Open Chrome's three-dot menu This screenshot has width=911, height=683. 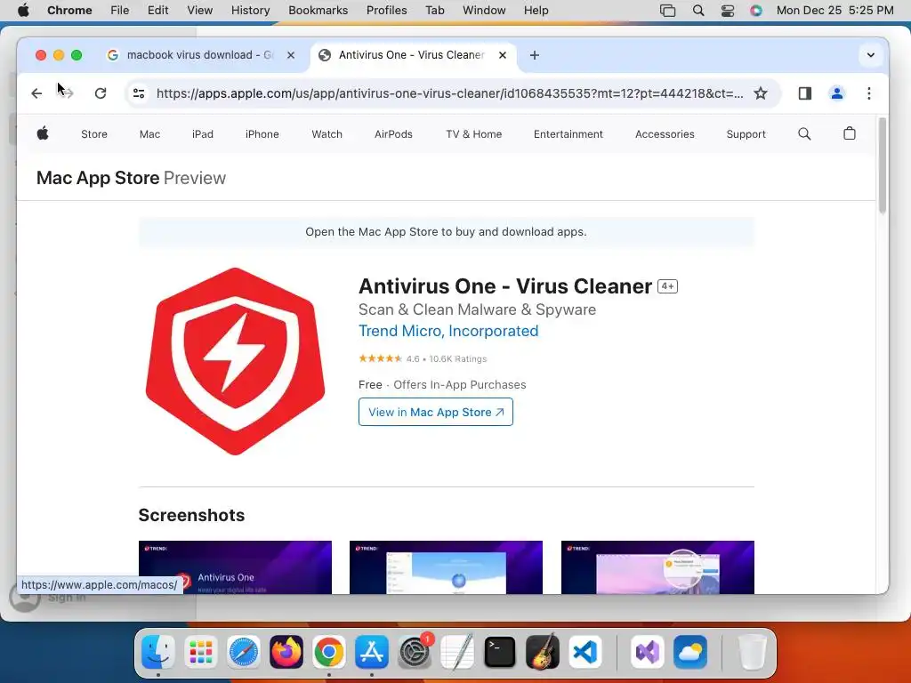point(868,93)
